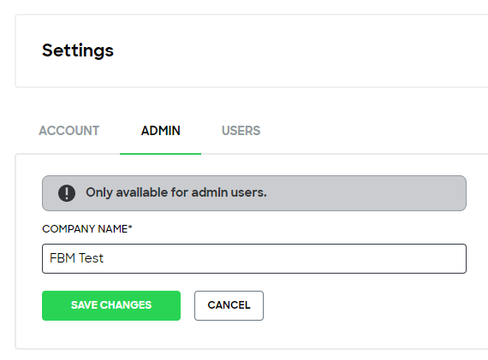Click the 'CHANGES' word on save button
This screenshot has width=488, height=360.
click(x=126, y=305)
